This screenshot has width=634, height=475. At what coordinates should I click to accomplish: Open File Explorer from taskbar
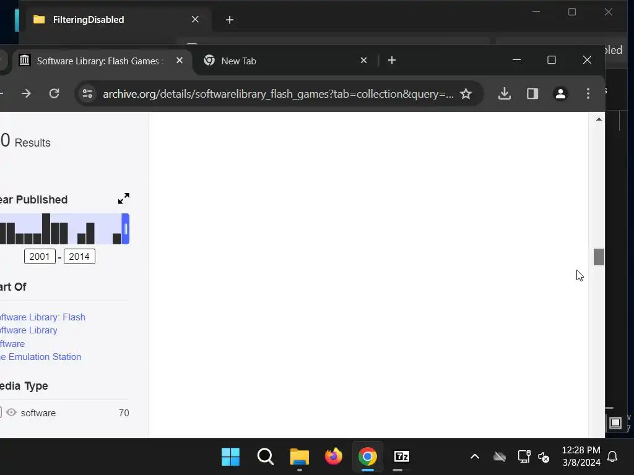(300, 456)
